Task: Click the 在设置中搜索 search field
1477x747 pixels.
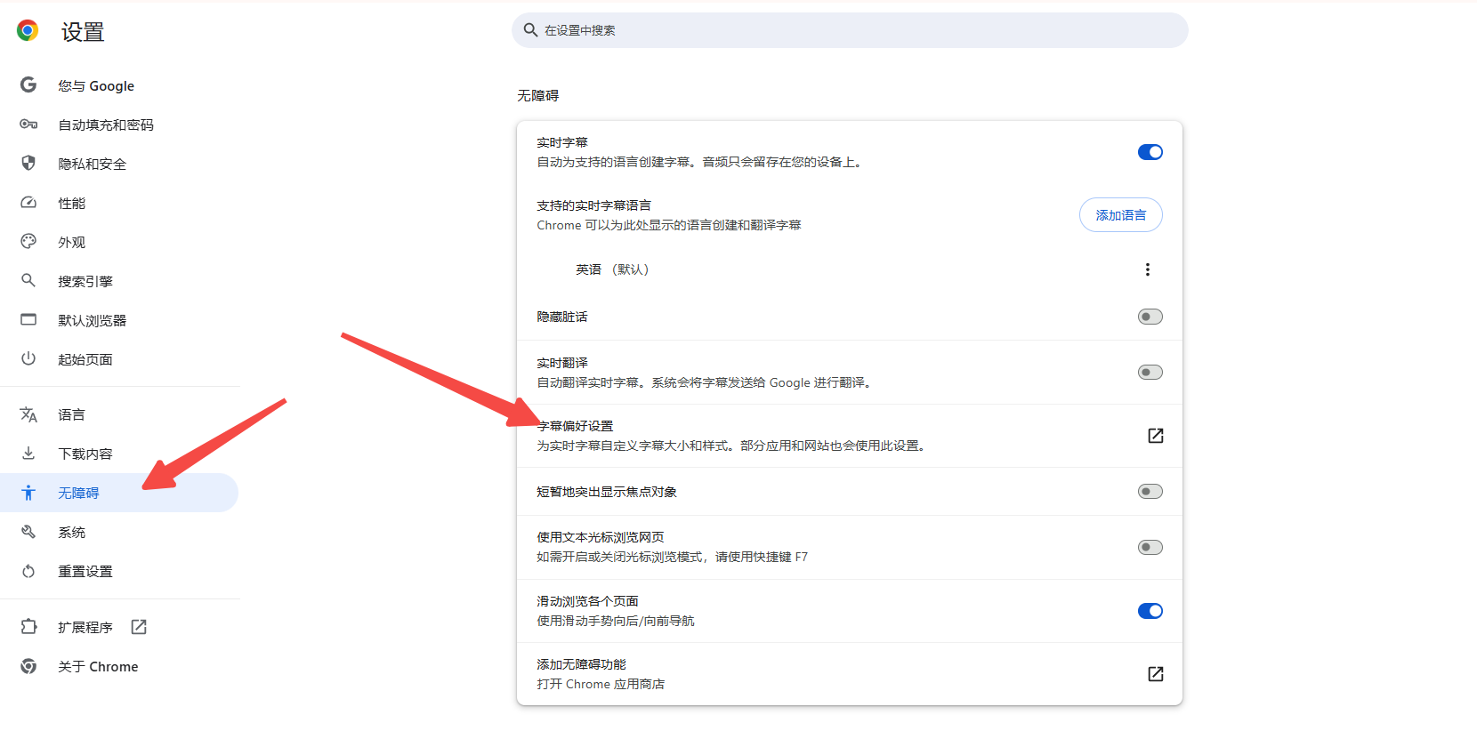Action: [x=850, y=30]
